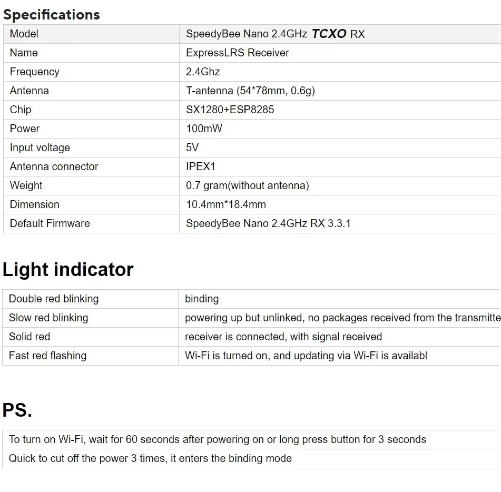The width and height of the screenshot is (501, 492).
Task: Select the binding mode power-cut instruction row
Action: [x=150, y=458]
